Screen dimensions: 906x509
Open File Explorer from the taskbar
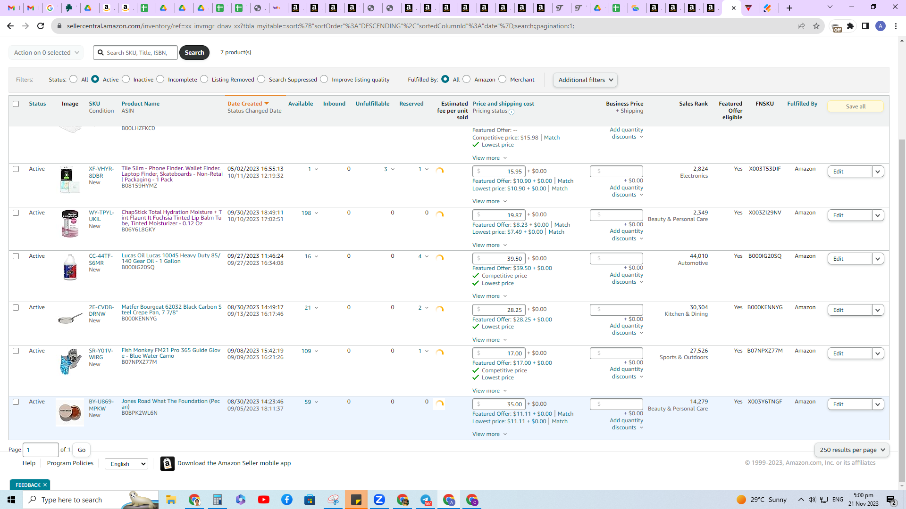pyautogui.click(x=171, y=500)
